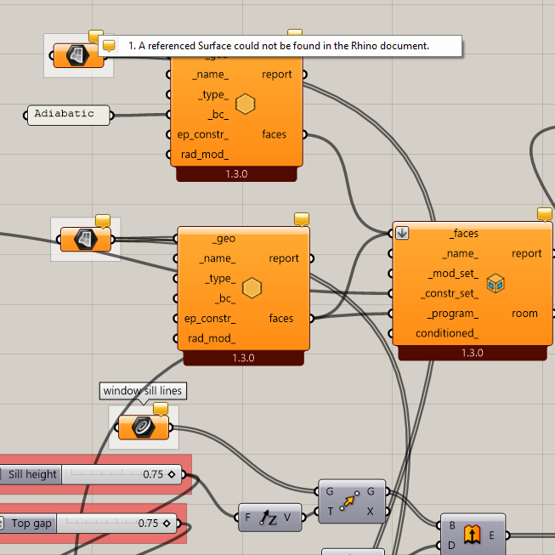Select the top surface parameter icon near Adiabatic

(78, 55)
